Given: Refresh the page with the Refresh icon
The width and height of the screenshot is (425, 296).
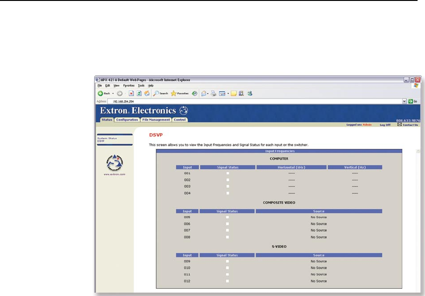Looking at the screenshot, I should (139, 93).
